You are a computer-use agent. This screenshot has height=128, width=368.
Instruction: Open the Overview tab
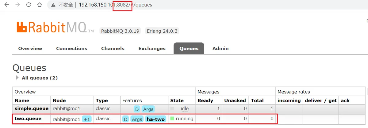coord(30,48)
